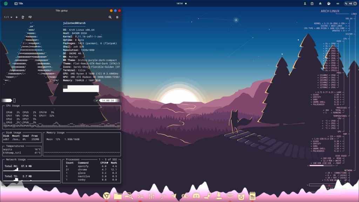Screen dimensions: 359x202
Task: Open the Tilix terminal search
Action: pos(110,17)
